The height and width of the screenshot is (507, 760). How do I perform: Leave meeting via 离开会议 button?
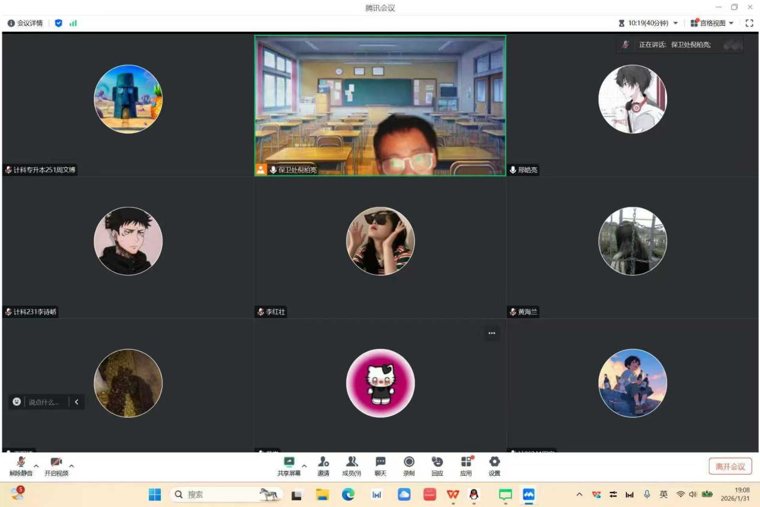pos(730,466)
